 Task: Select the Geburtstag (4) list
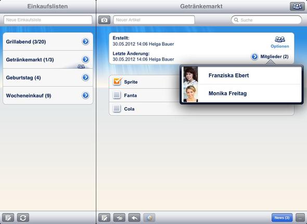(48, 77)
